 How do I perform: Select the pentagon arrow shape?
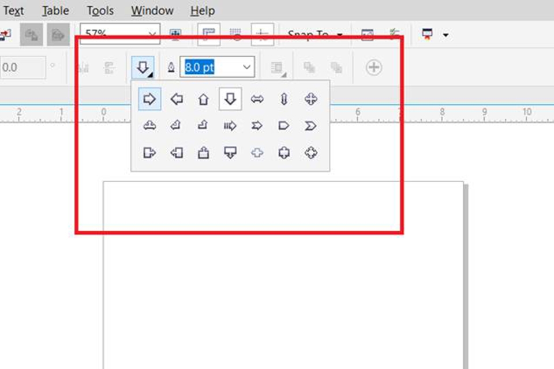(x=284, y=125)
